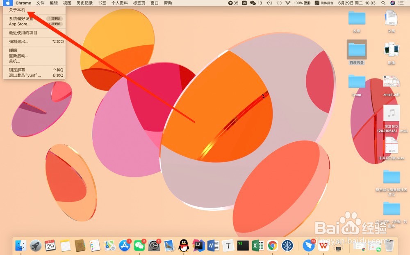Click Wi-Fi status icon in menu bar
The height and width of the screenshot is (255, 410).
288,3
